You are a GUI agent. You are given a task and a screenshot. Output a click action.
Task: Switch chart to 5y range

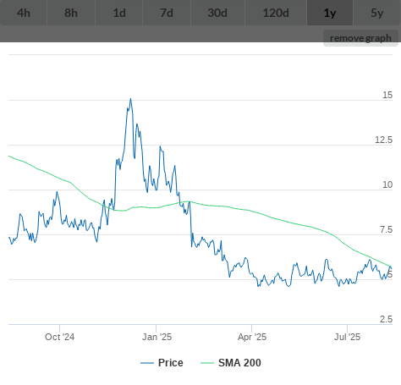pyautogui.click(x=377, y=13)
